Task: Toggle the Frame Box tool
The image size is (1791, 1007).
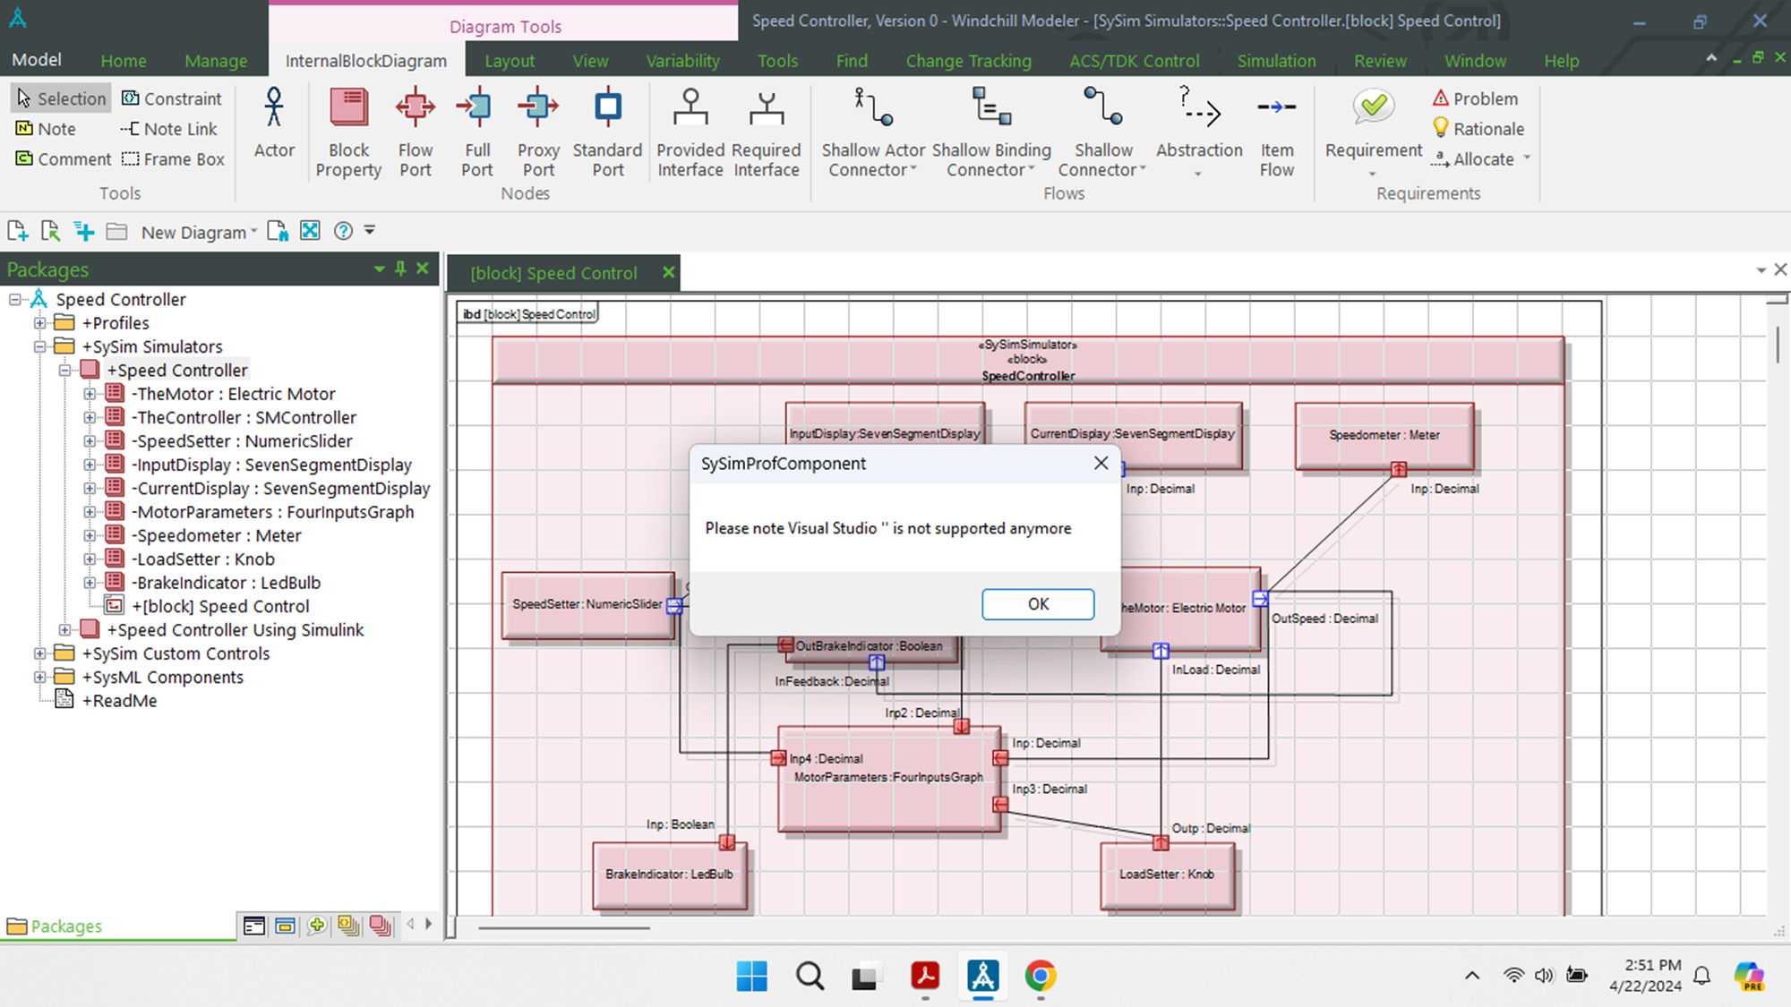Action: 173,159
